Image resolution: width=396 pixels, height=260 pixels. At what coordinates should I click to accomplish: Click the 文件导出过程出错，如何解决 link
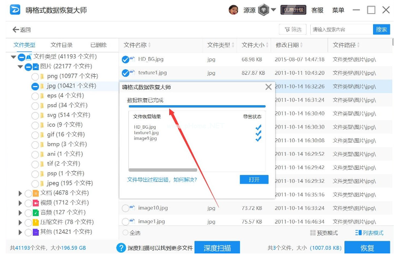[162, 180]
